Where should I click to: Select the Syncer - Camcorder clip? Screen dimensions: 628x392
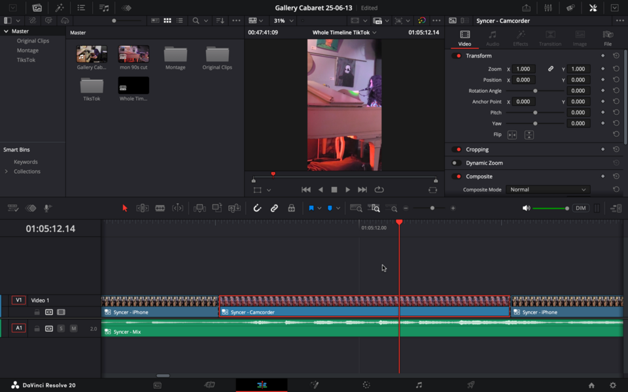[x=364, y=306]
